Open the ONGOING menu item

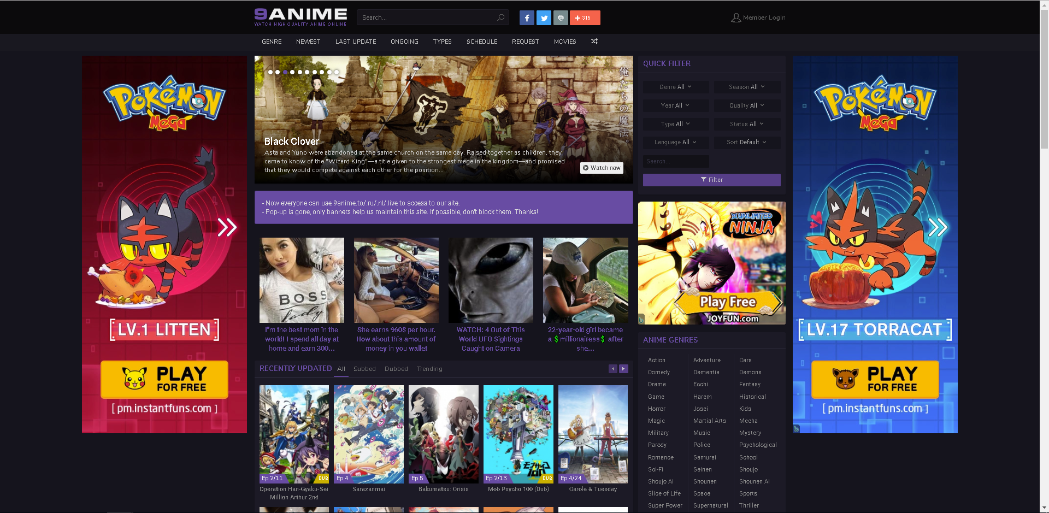click(404, 42)
